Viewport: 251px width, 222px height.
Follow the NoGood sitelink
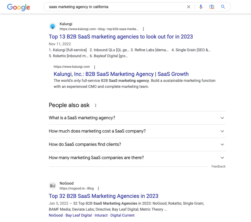[56, 215]
